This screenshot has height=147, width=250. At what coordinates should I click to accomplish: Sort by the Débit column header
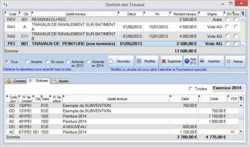point(184,99)
